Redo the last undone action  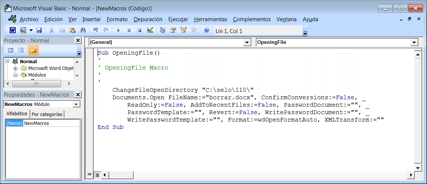[x=106, y=30]
